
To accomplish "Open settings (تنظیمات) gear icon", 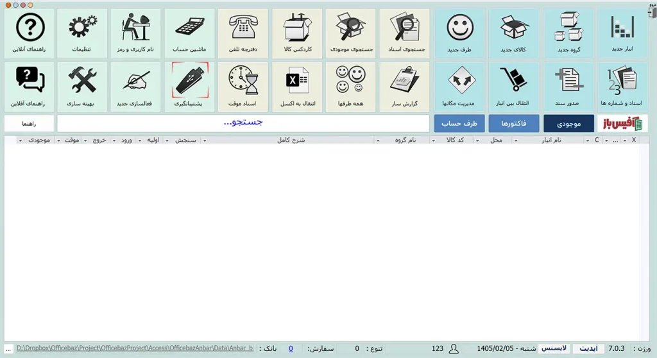I will (82, 33).
